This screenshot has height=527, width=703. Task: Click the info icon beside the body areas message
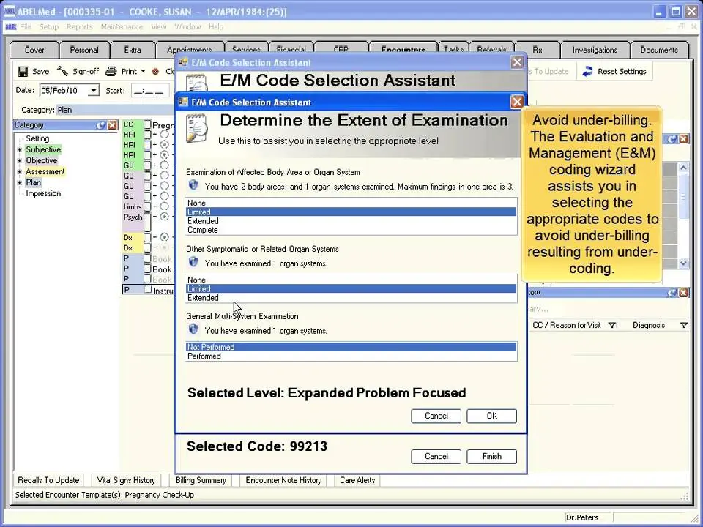(193, 184)
